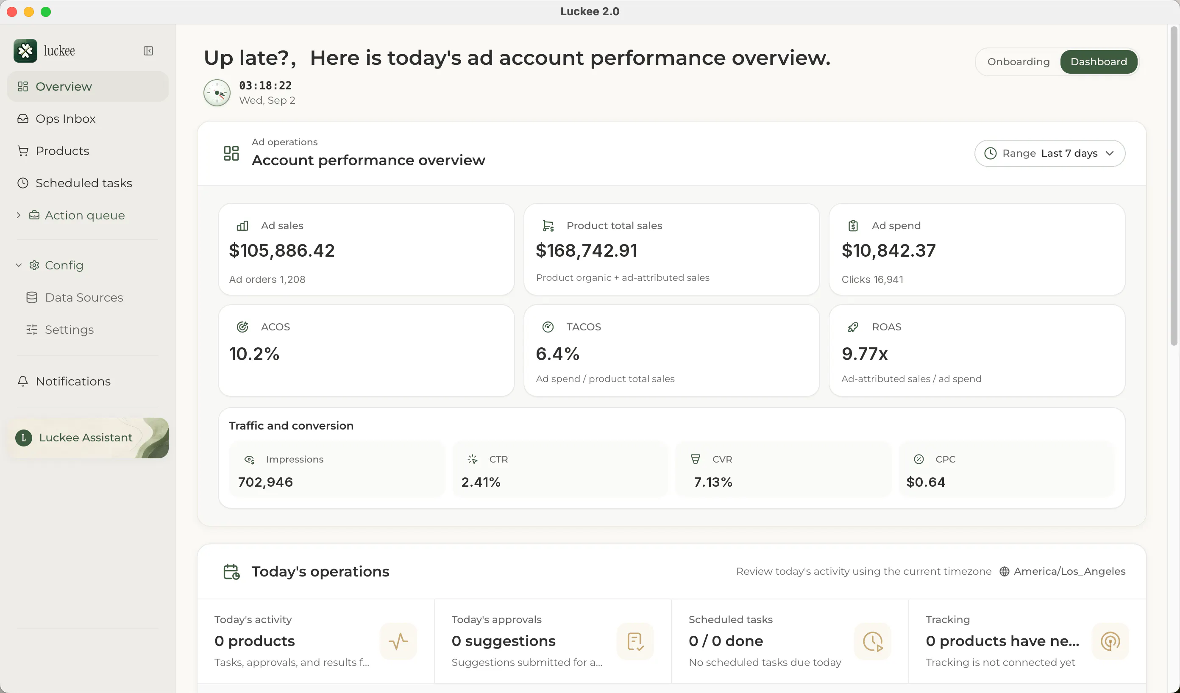This screenshot has width=1180, height=693.
Task: Open Notifications bell item
Action: click(88, 381)
